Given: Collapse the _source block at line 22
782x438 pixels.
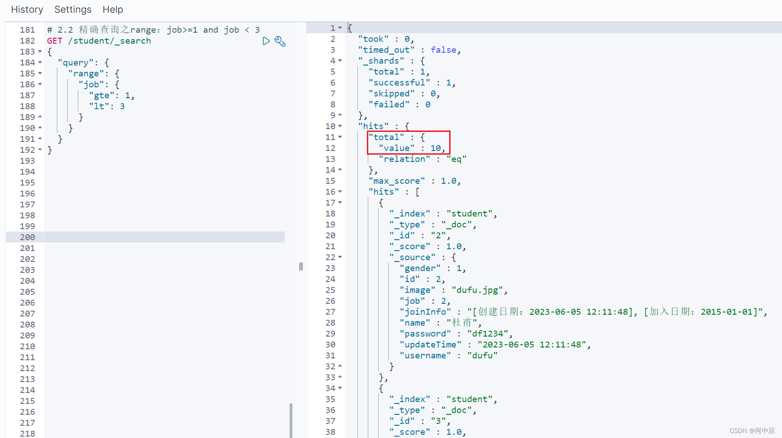Looking at the screenshot, I should click(x=340, y=257).
